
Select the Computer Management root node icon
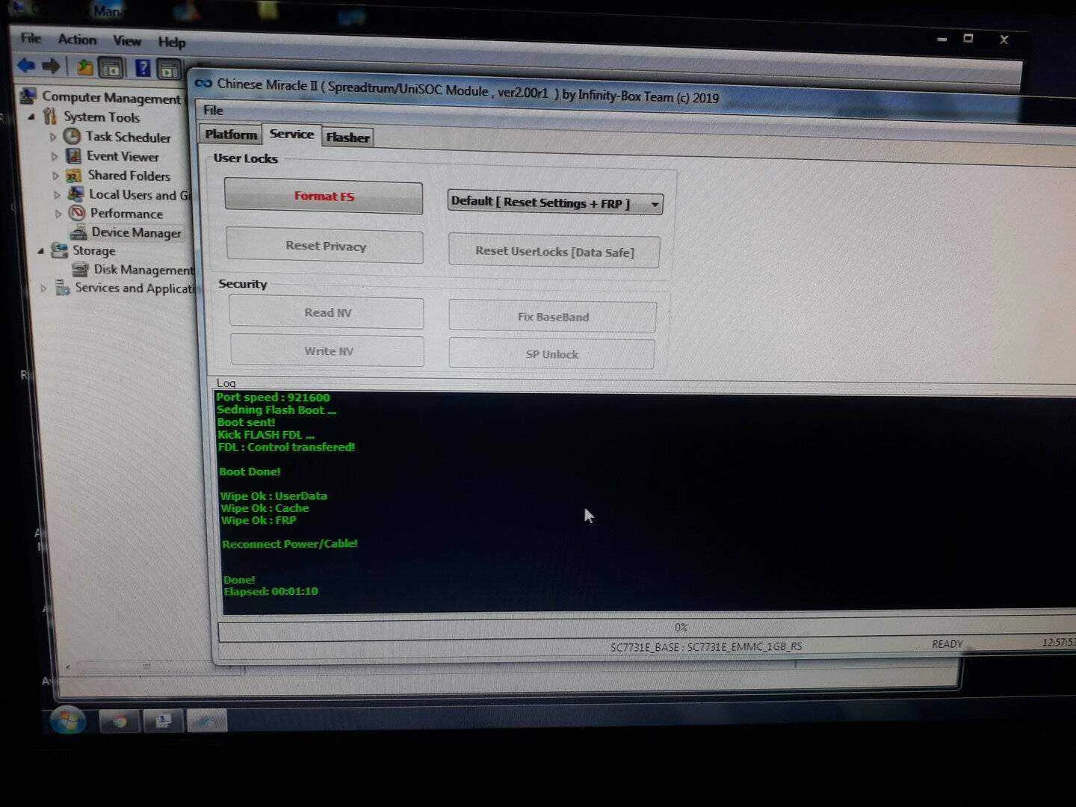[28, 96]
